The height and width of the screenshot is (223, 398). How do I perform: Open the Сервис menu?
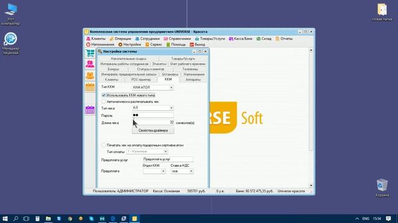click(x=154, y=45)
